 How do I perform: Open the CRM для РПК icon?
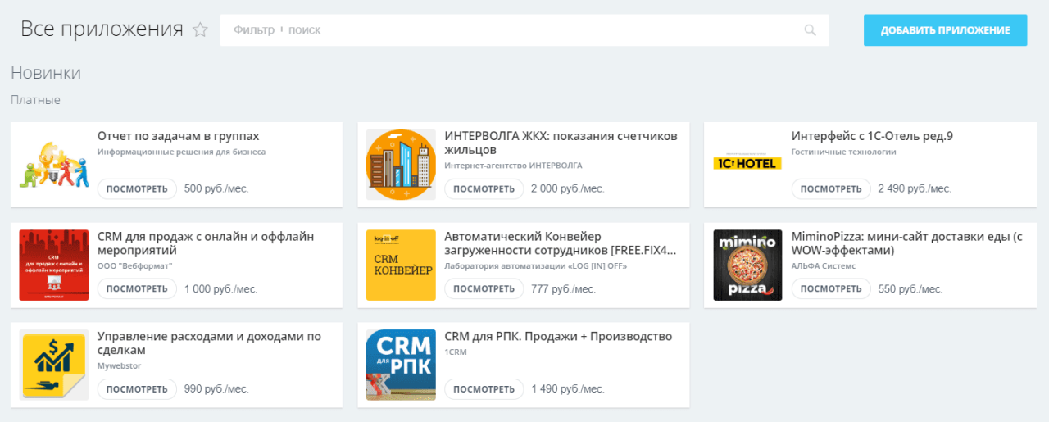click(401, 365)
